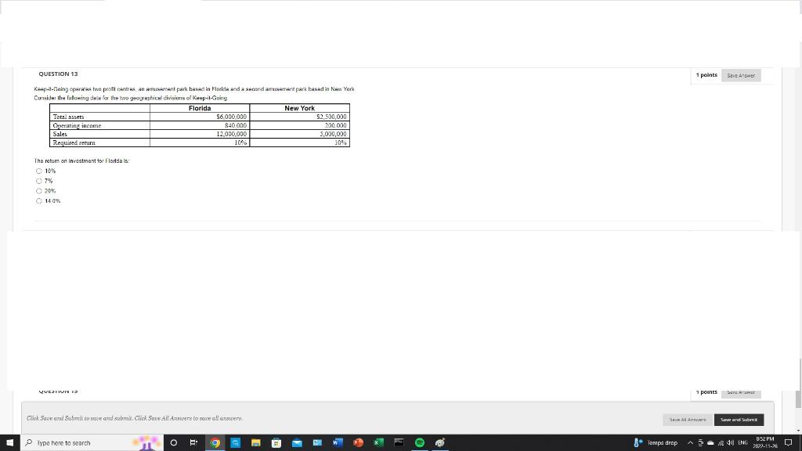
Task: Open File Explorer from the taskbar
Action: tap(256, 442)
